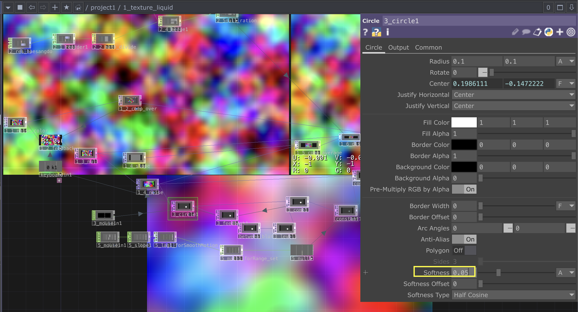Switch to the Output tab
The image size is (578, 312).
[x=398, y=48]
